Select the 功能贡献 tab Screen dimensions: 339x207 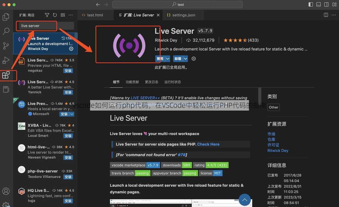tap(132, 82)
